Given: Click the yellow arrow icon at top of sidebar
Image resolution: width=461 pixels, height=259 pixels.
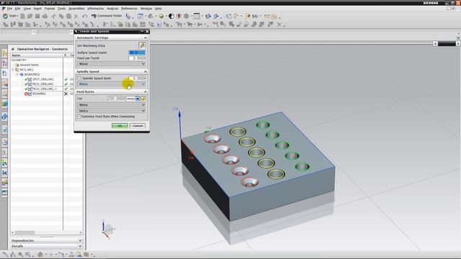Looking at the screenshot, I should (4, 53).
